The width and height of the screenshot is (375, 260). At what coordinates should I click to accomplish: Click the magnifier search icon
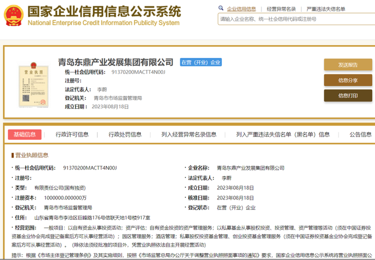221,8
